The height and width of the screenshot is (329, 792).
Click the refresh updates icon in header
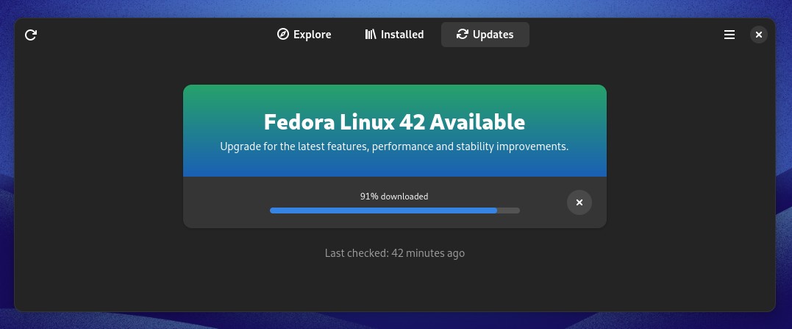pyautogui.click(x=31, y=35)
